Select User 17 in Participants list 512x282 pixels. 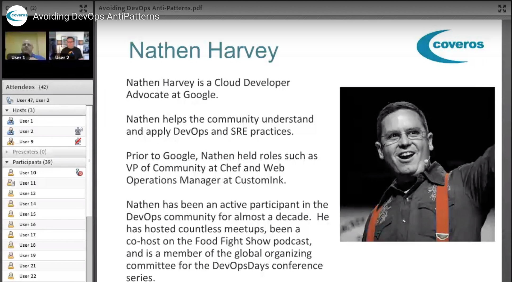[x=28, y=234]
